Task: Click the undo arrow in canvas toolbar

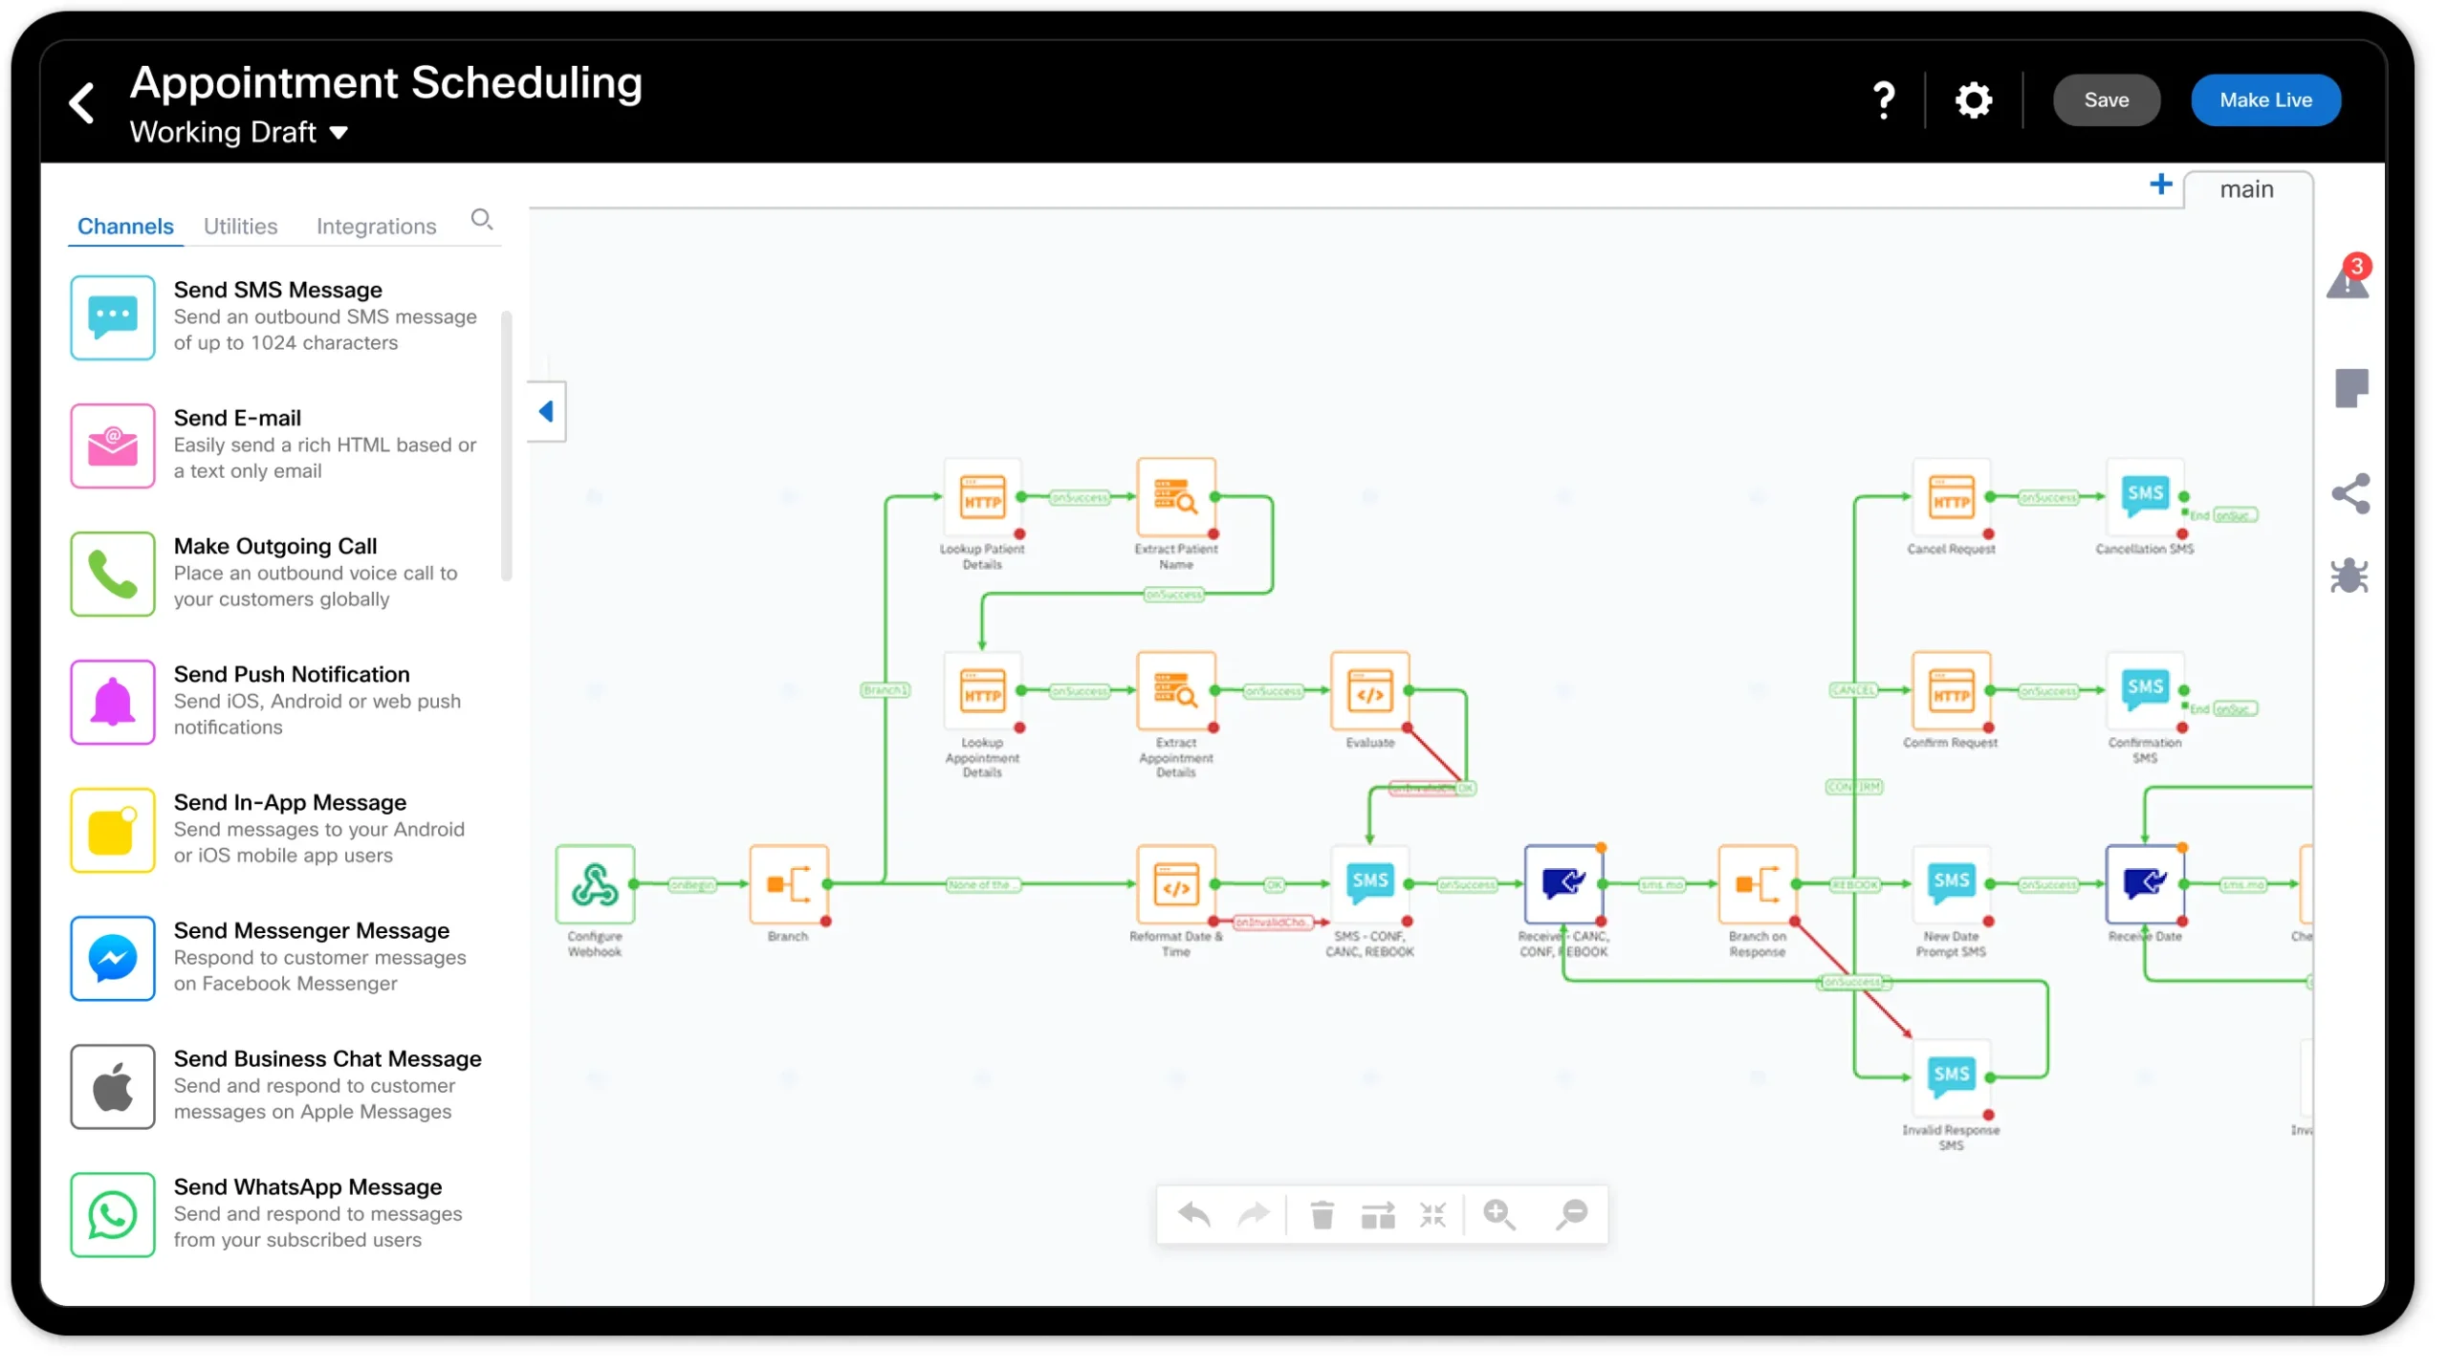Action: pos(1194,1215)
